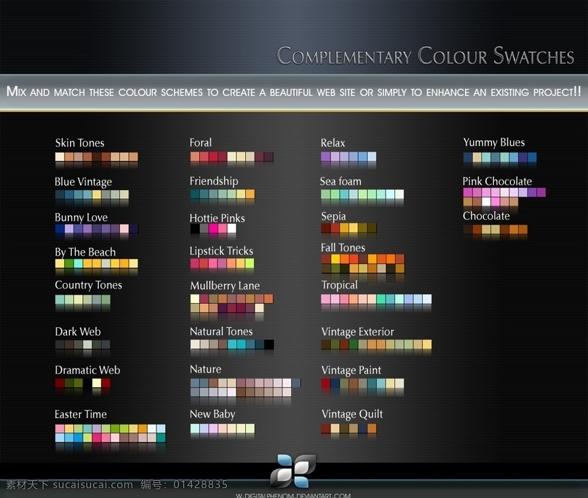Select the 'Fall Tones' label
588x498 pixels.
[343, 248]
